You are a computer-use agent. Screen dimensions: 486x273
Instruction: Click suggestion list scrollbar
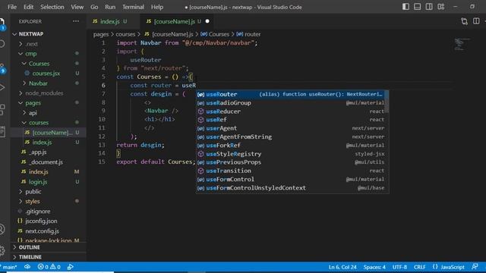click(x=387, y=102)
